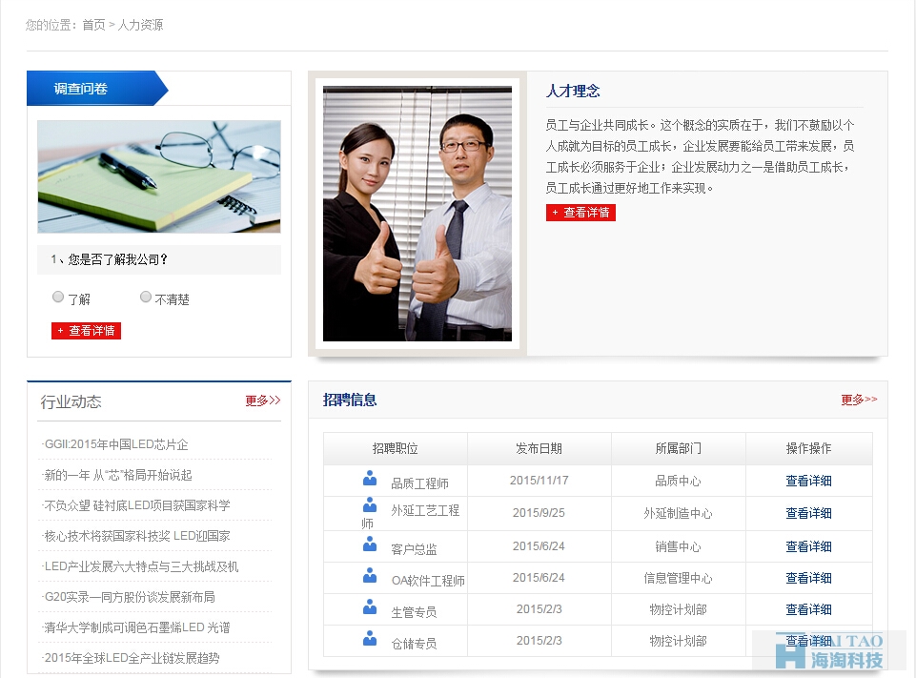The image size is (916, 678).
Task: Open news G20实录—同方股份谈发展新布局
Action: pos(129,597)
